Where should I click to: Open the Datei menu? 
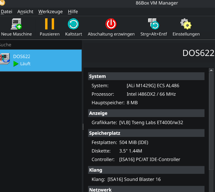[x=7, y=12]
